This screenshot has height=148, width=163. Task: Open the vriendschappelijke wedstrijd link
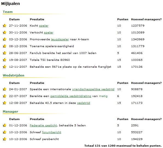[93, 89]
